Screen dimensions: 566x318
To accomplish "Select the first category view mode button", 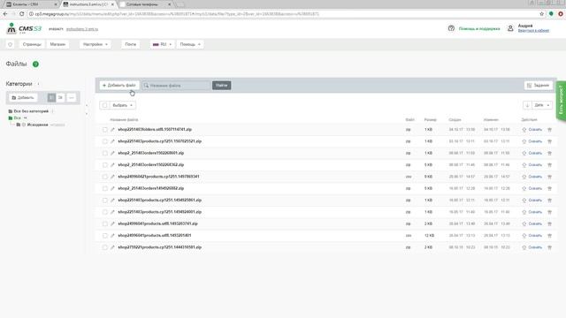I will pos(51,98).
